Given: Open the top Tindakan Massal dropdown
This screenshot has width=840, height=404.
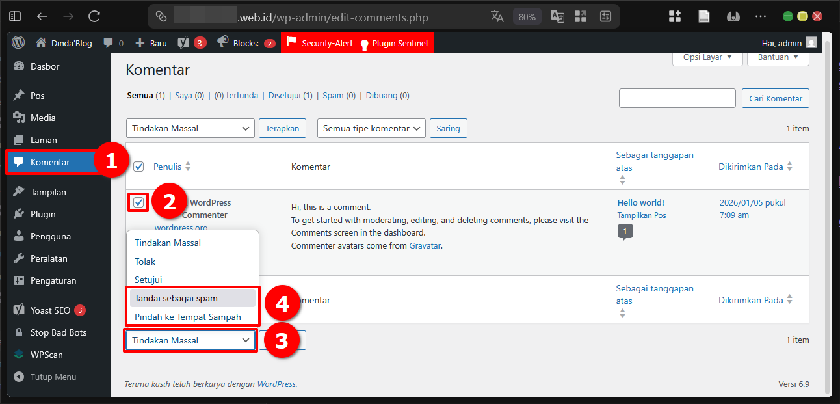Looking at the screenshot, I should tap(190, 128).
